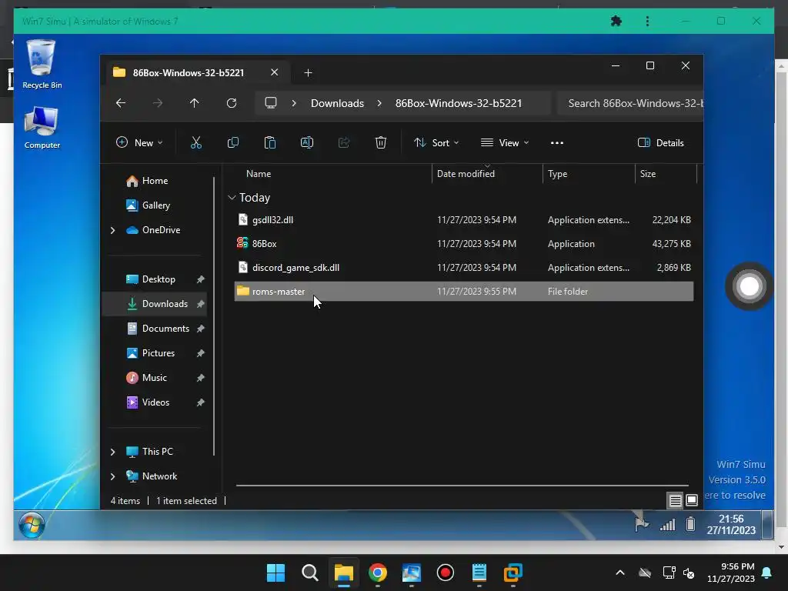788x591 pixels.
Task: Open the Sort dropdown
Action: [x=436, y=142]
